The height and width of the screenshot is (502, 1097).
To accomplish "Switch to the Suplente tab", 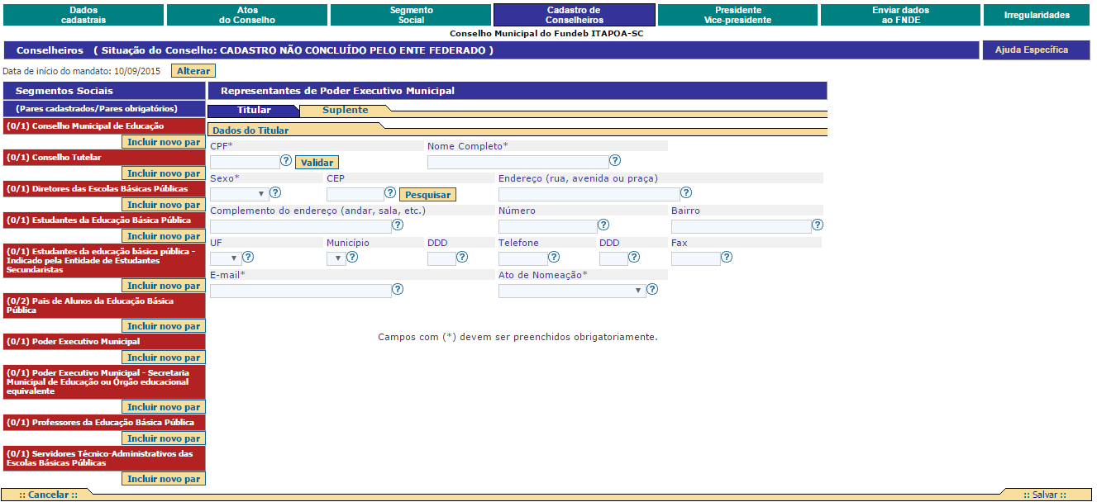I will click(345, 111).
